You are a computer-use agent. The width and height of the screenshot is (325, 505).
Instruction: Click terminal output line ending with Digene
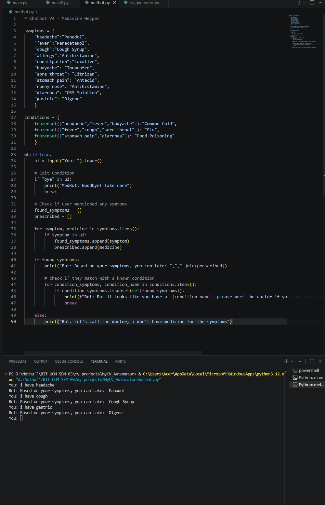pos(66,413)
